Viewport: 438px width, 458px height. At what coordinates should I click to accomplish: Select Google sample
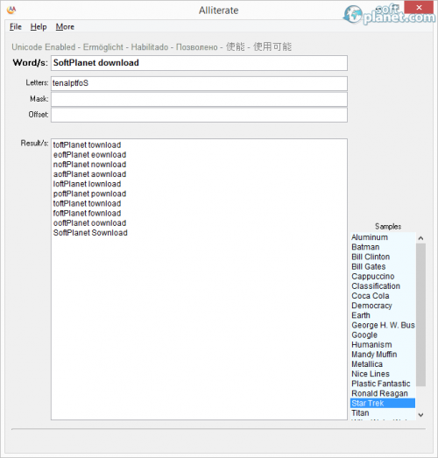[383, 335]
